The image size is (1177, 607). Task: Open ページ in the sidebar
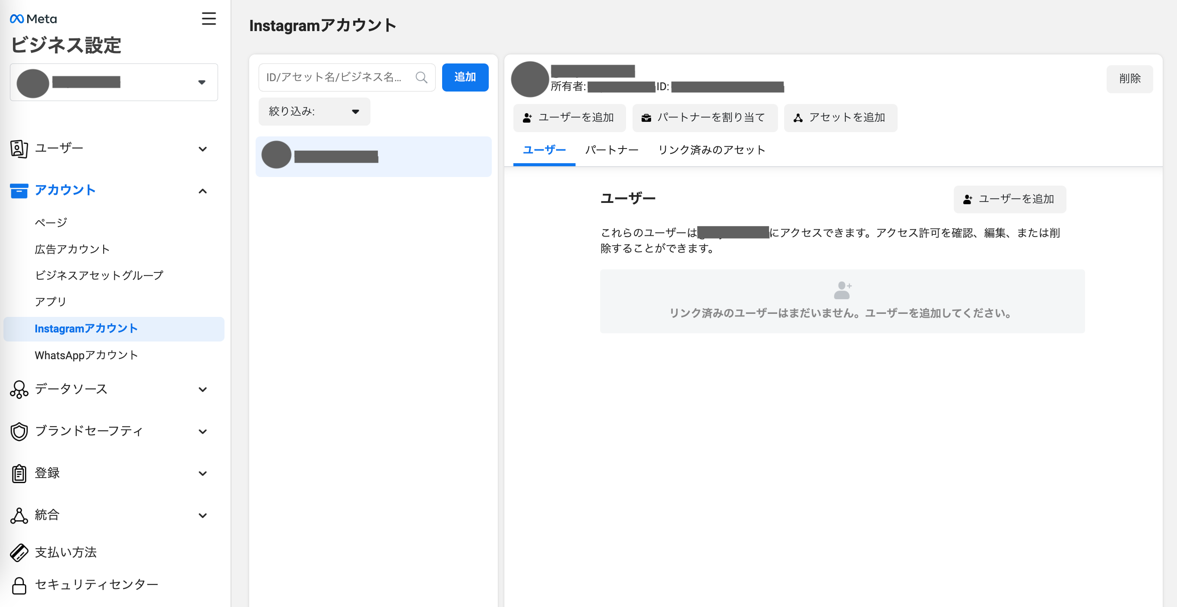[x=51, y=223]
